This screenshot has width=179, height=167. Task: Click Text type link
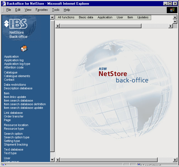pos(10,153)
